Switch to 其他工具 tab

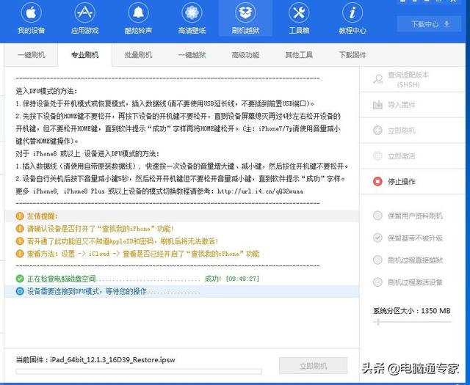click(299, 55)
